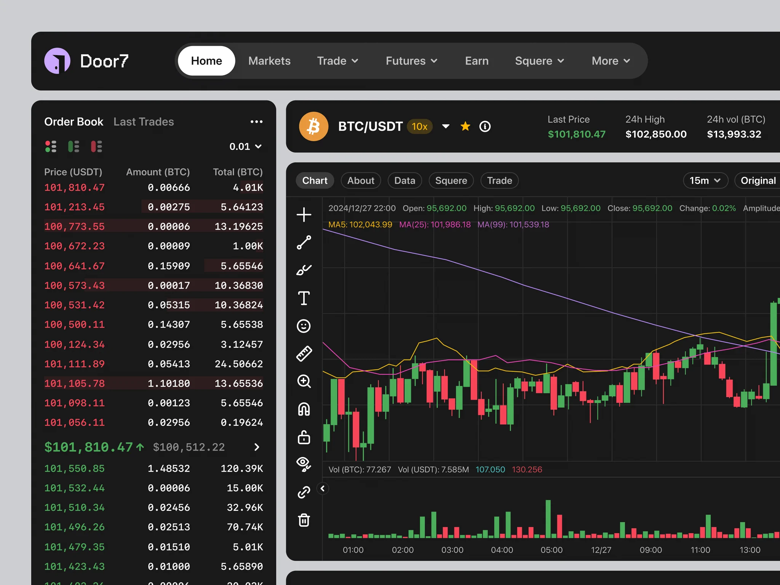
Task: Select the crosshair cursor tool
Action: pos(304,215)
